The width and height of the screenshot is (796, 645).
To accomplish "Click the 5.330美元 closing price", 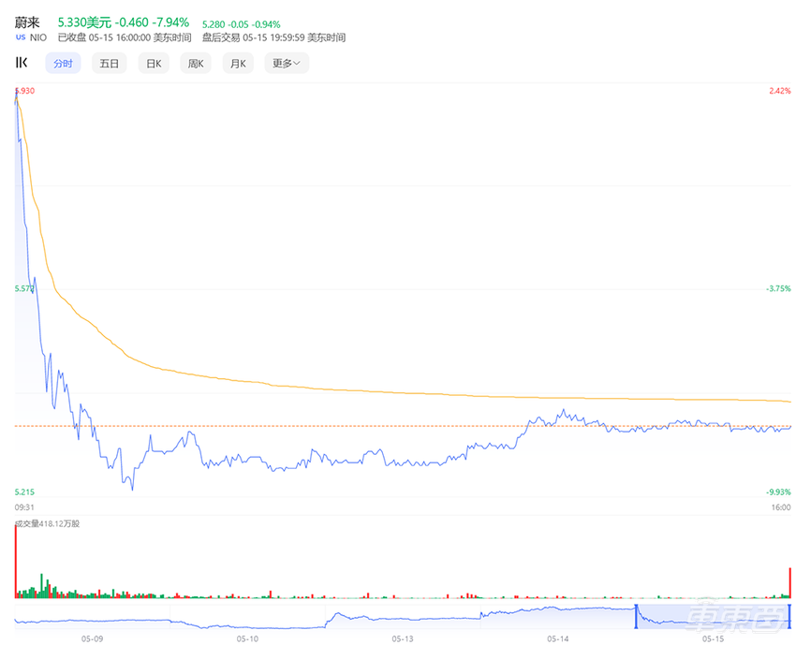I will pyautogui.click(x=84, y=22).
